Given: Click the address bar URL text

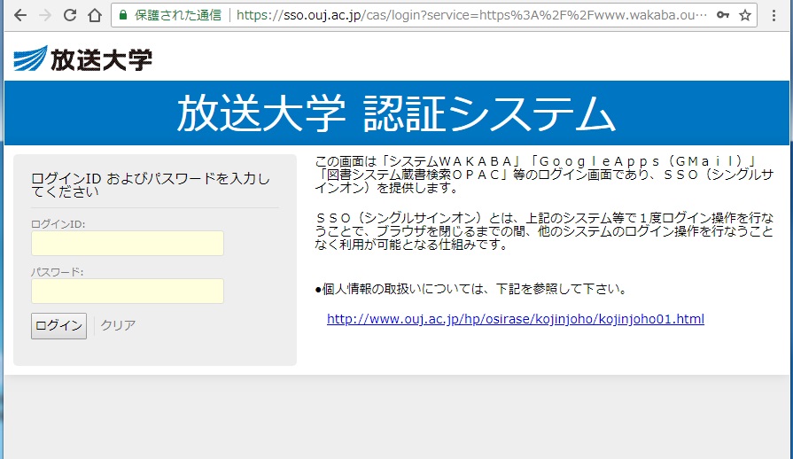Looking at the screenshot, I should click(x=472, y=15).
